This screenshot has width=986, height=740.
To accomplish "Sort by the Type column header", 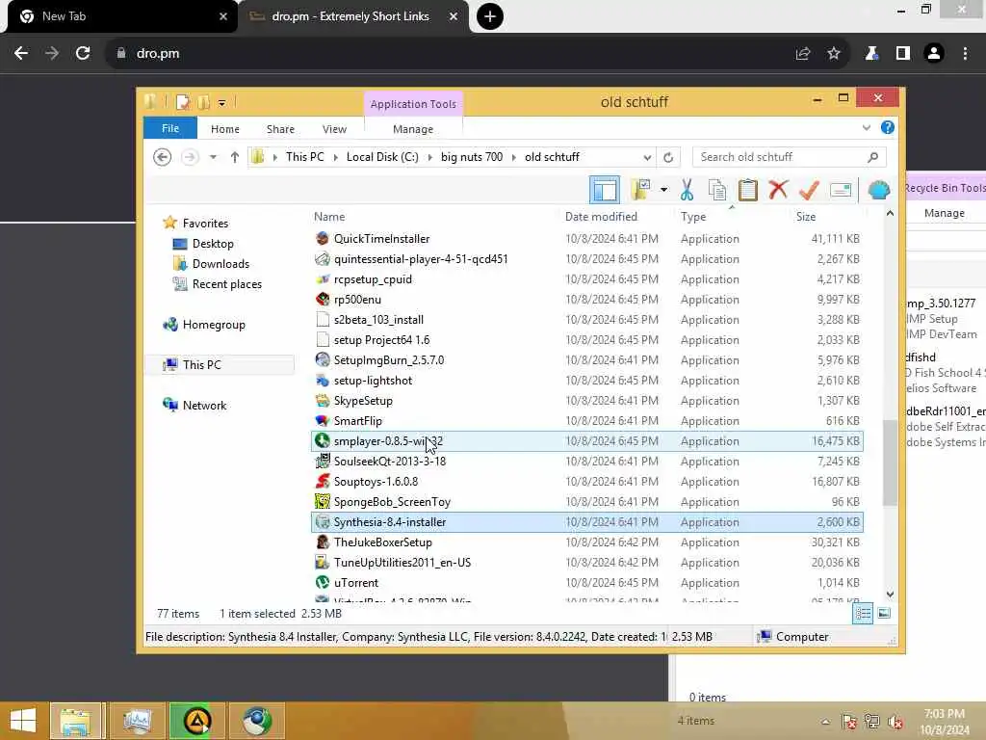I will pos(693,217).
